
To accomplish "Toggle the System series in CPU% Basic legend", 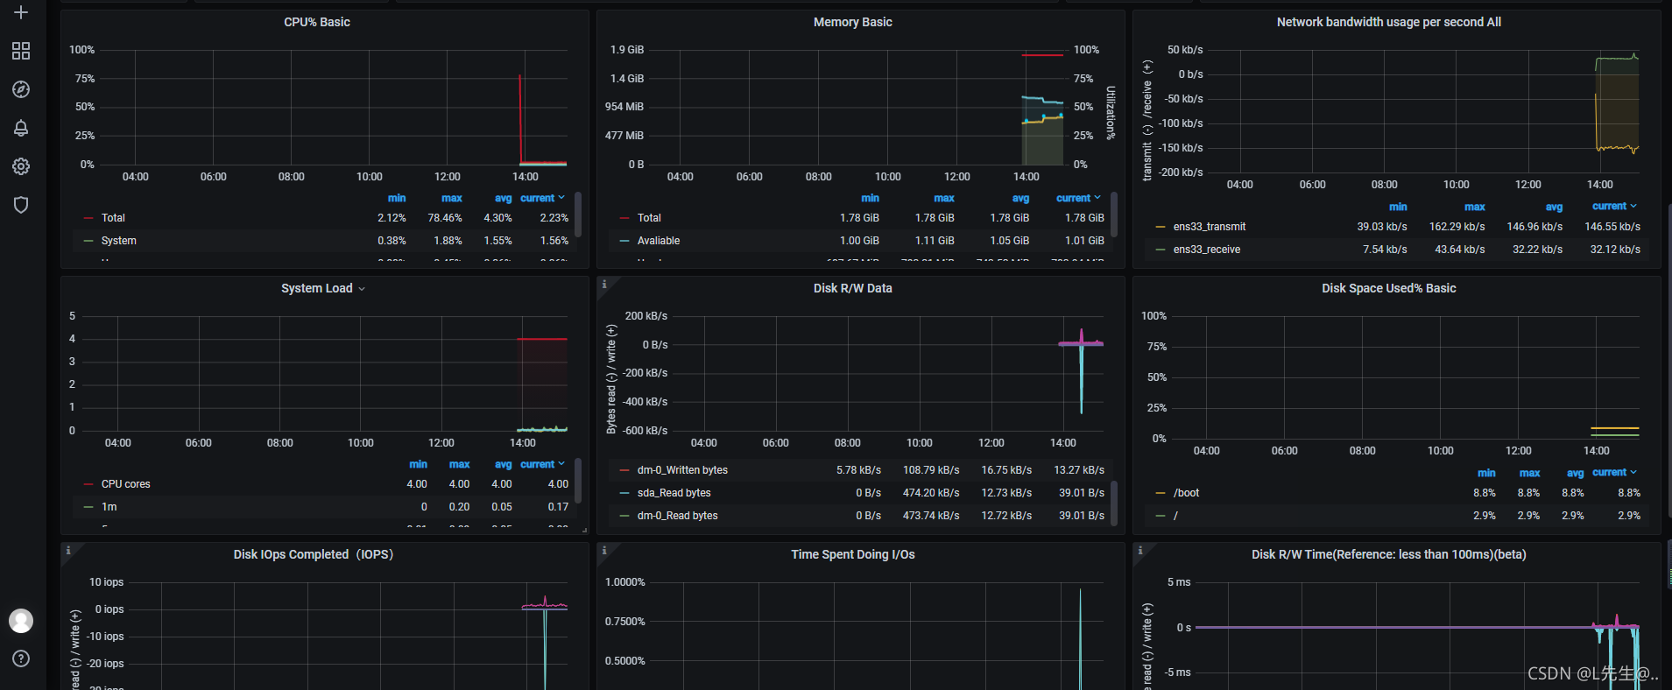I will 118,241.
